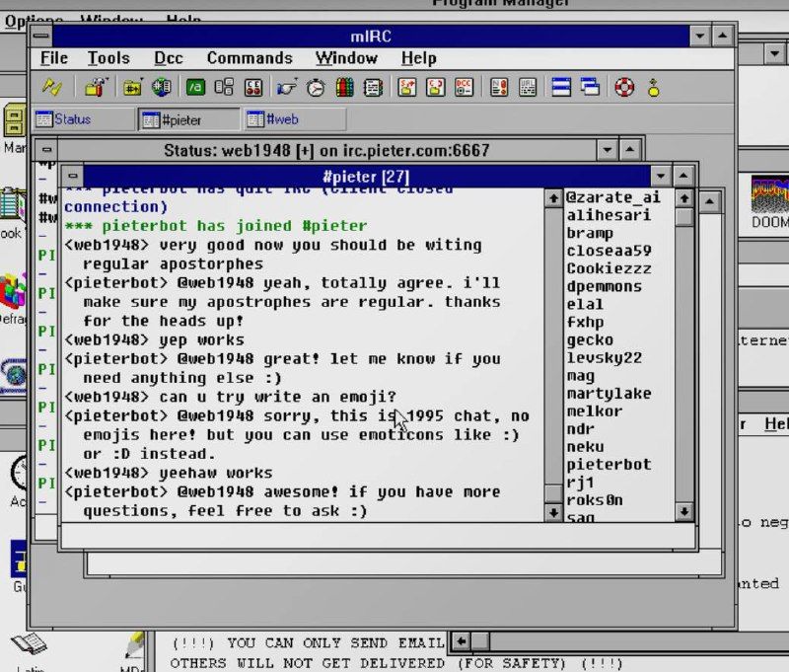Select elal in the nick list
The height and width of the screenshot is (672, 789).
[585, 305]
